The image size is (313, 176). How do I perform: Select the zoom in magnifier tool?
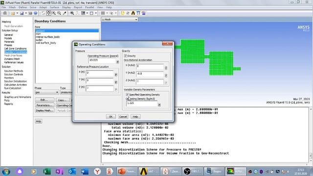(x=54, y=13)
